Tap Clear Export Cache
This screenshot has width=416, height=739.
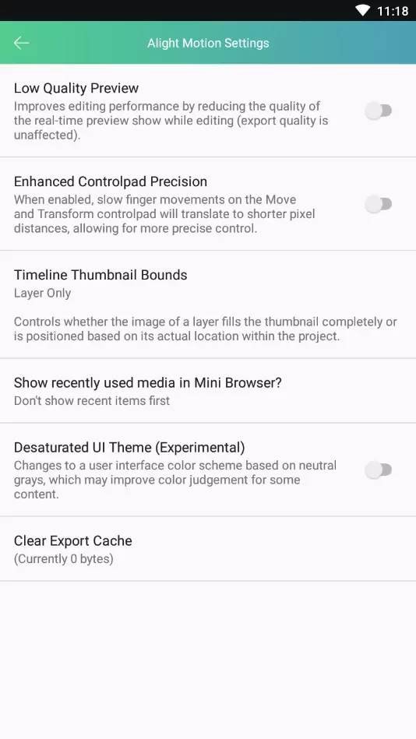coord(208,549)
